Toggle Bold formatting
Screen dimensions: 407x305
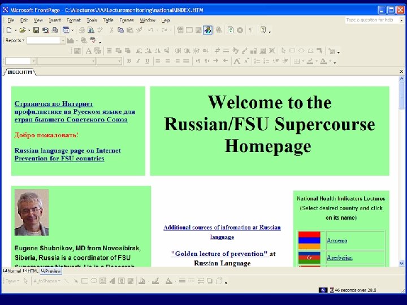(129, 61)
